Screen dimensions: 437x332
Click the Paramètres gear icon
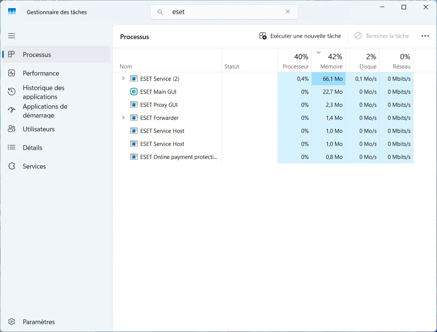[x=12, y=322]
